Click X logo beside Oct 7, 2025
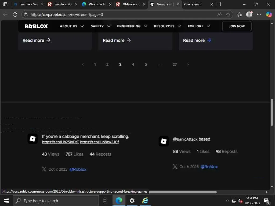This screenshot has width=275, height=206. tap(44, 169)
